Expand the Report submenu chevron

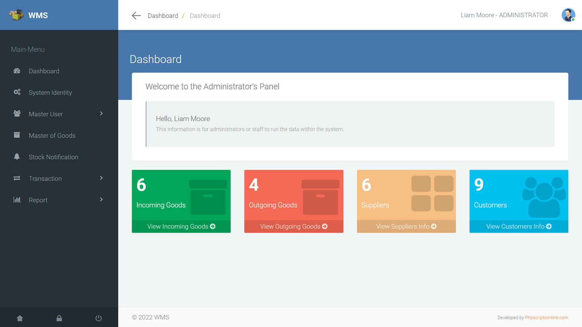(101, 199)
